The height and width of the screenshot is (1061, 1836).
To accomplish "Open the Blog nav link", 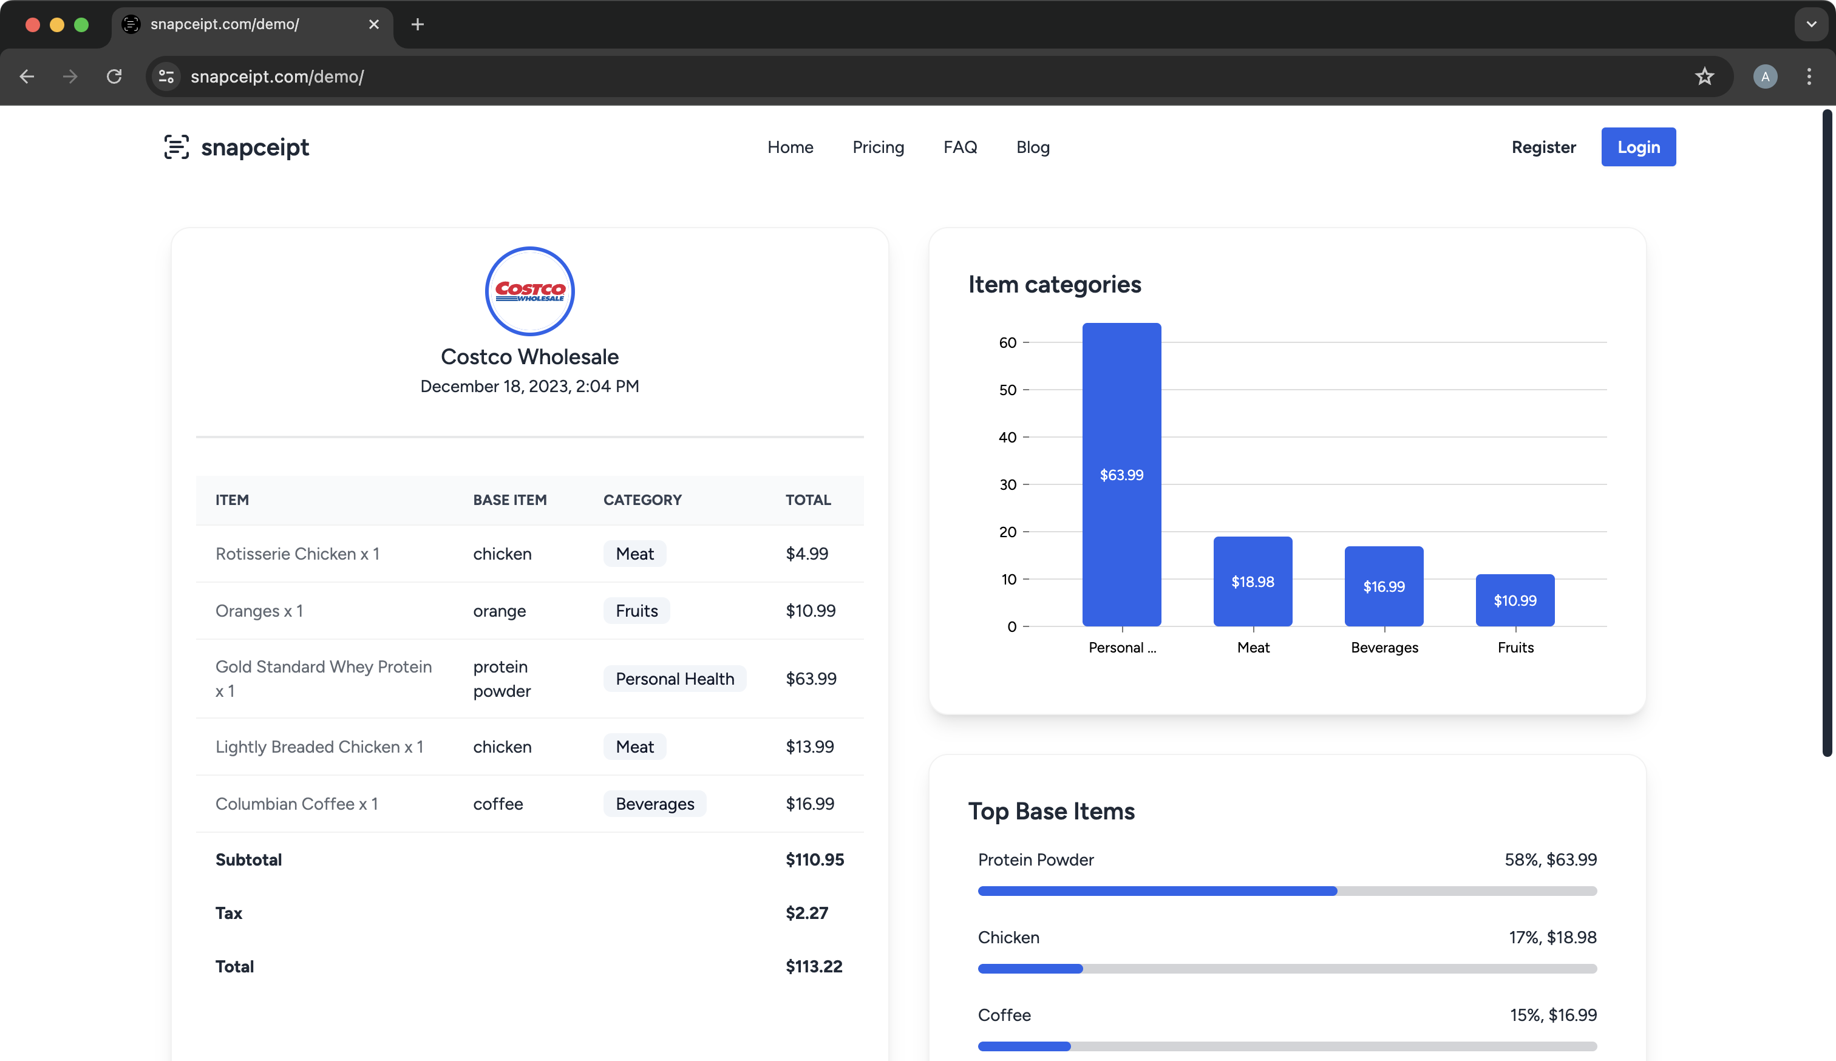I will coord(1032,147).
